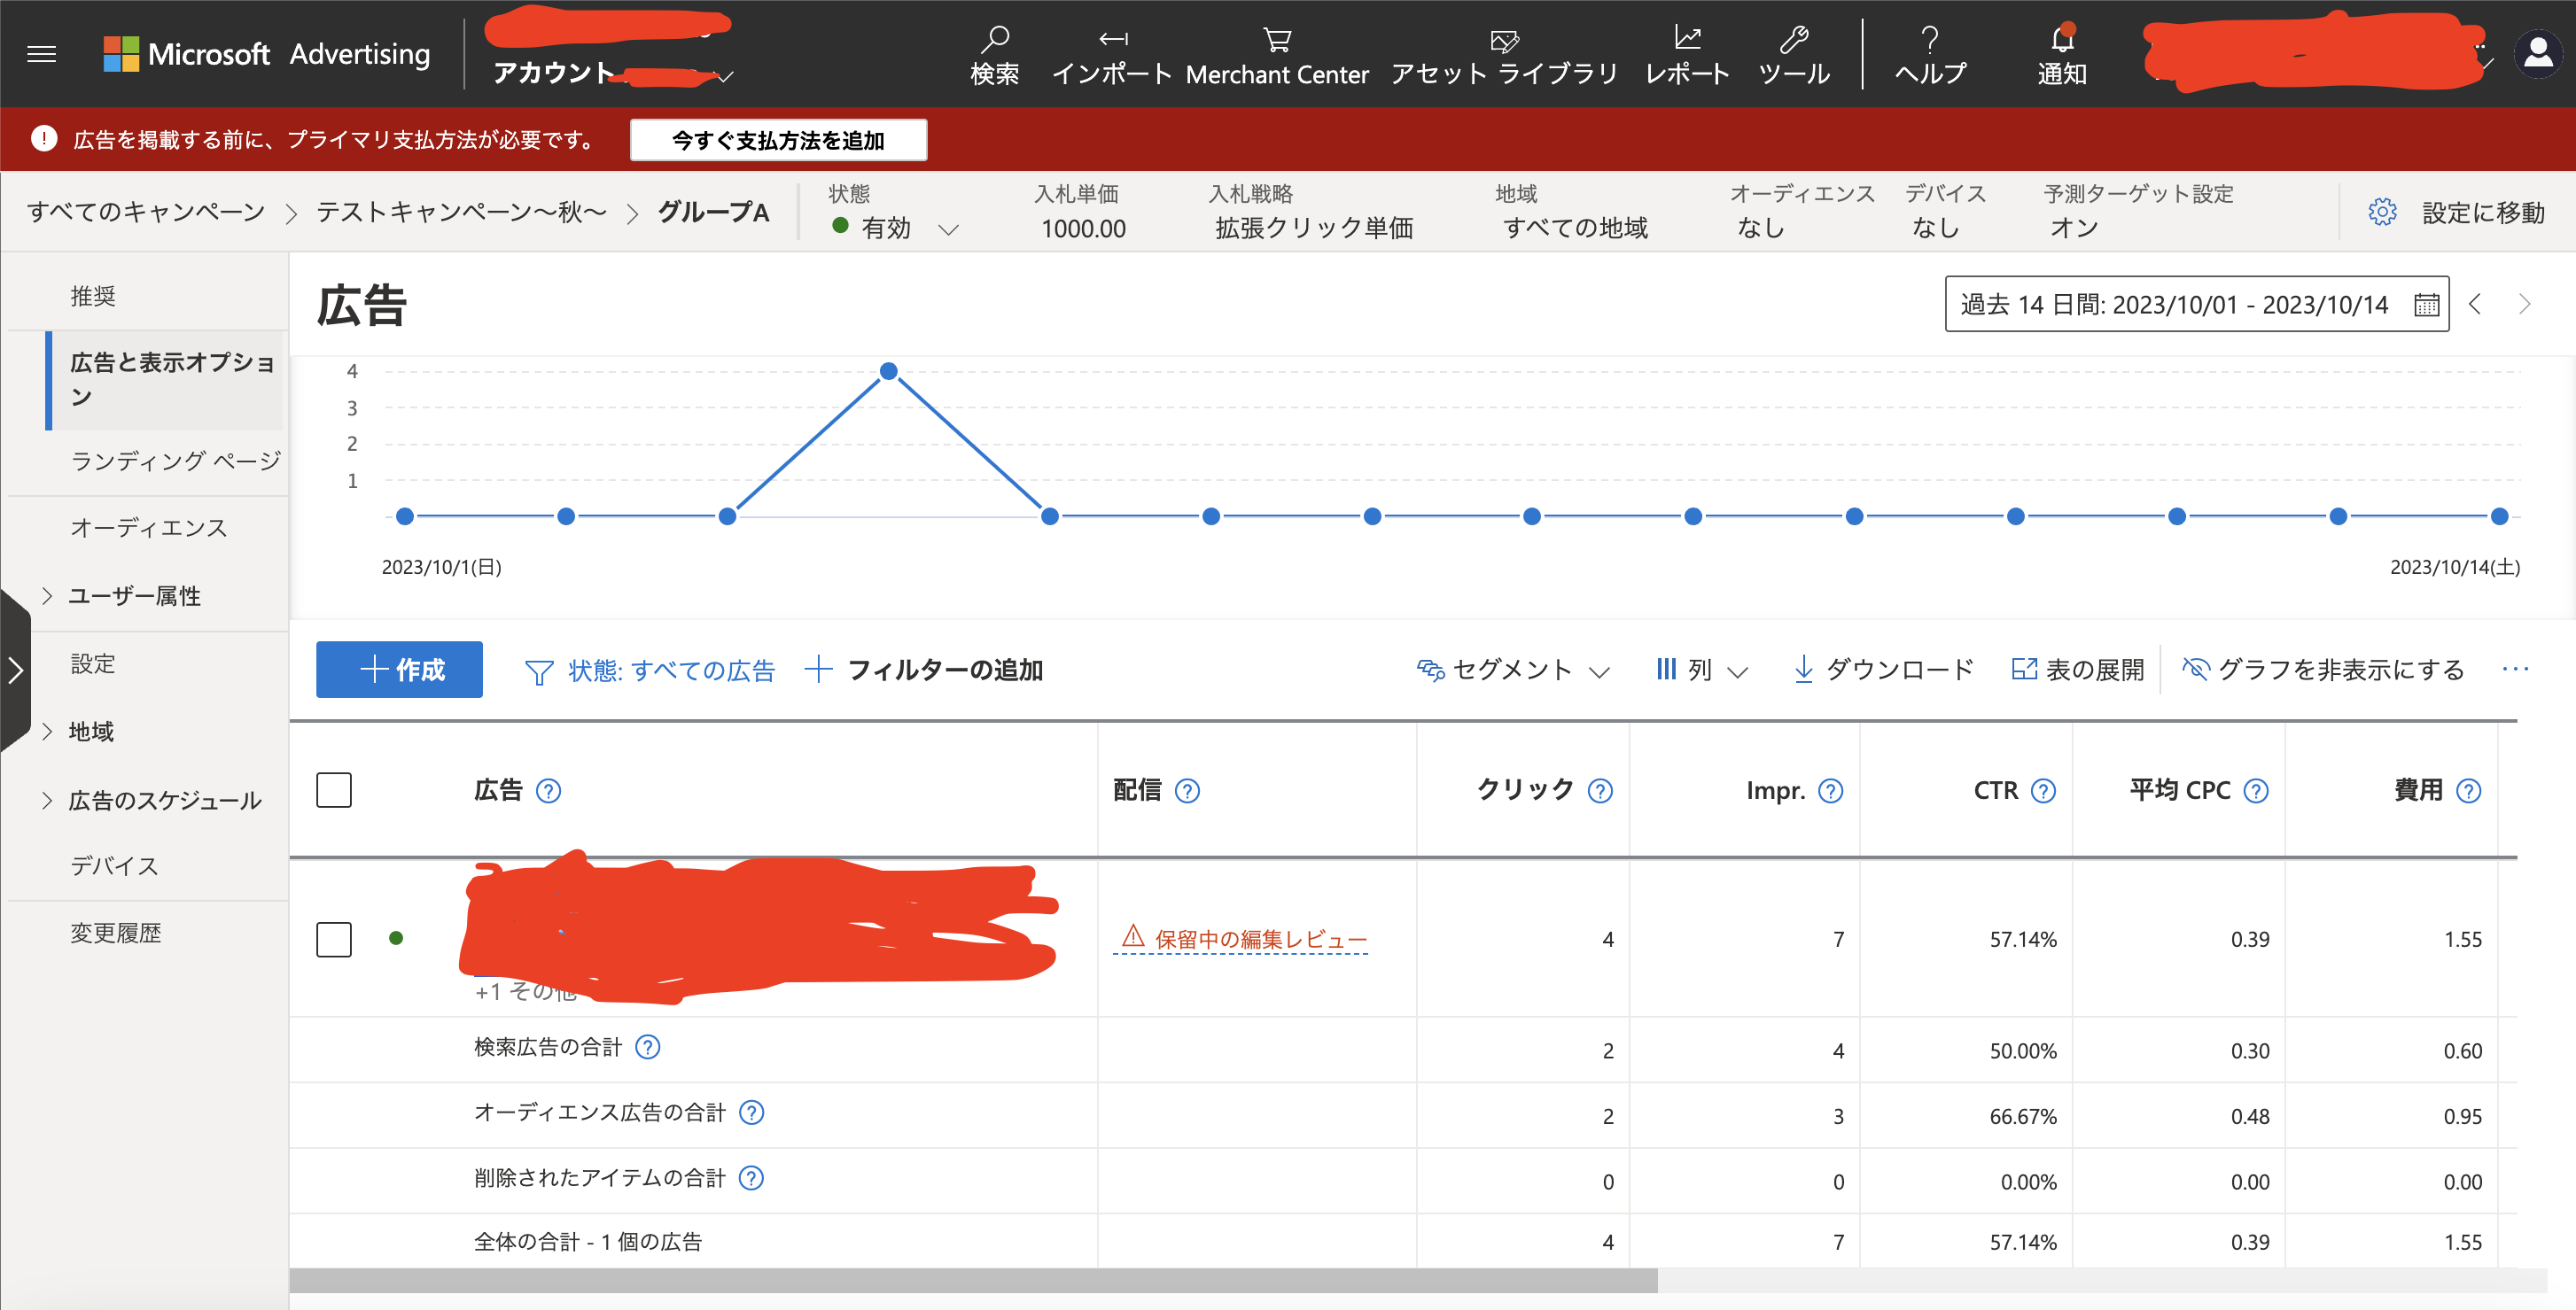This screenshot has height=1310, width=2576.
Task: Open Merchant Center
Action: pyautogui.click(x=1277, y=55)
